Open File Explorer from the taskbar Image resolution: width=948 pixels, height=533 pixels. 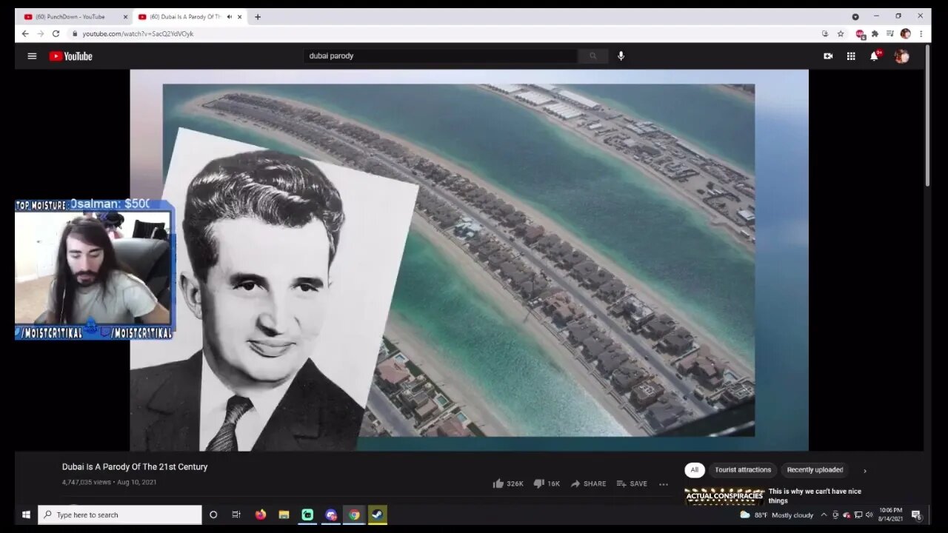[284, 514]
